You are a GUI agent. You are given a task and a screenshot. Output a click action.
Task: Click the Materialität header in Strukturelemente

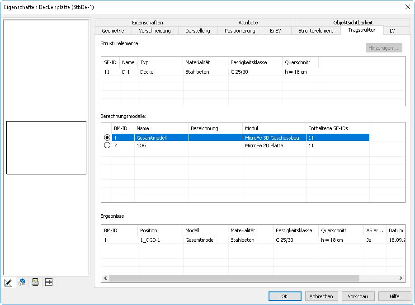click(x=205, y=62)
